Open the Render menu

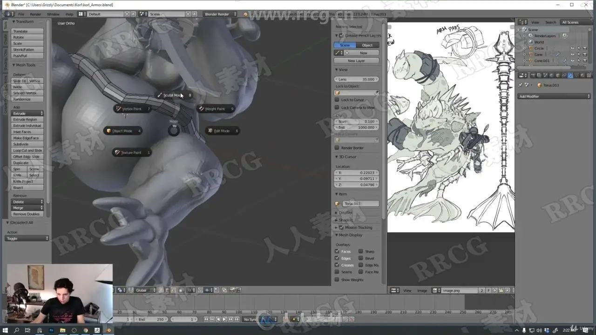[x=35, y=14]
